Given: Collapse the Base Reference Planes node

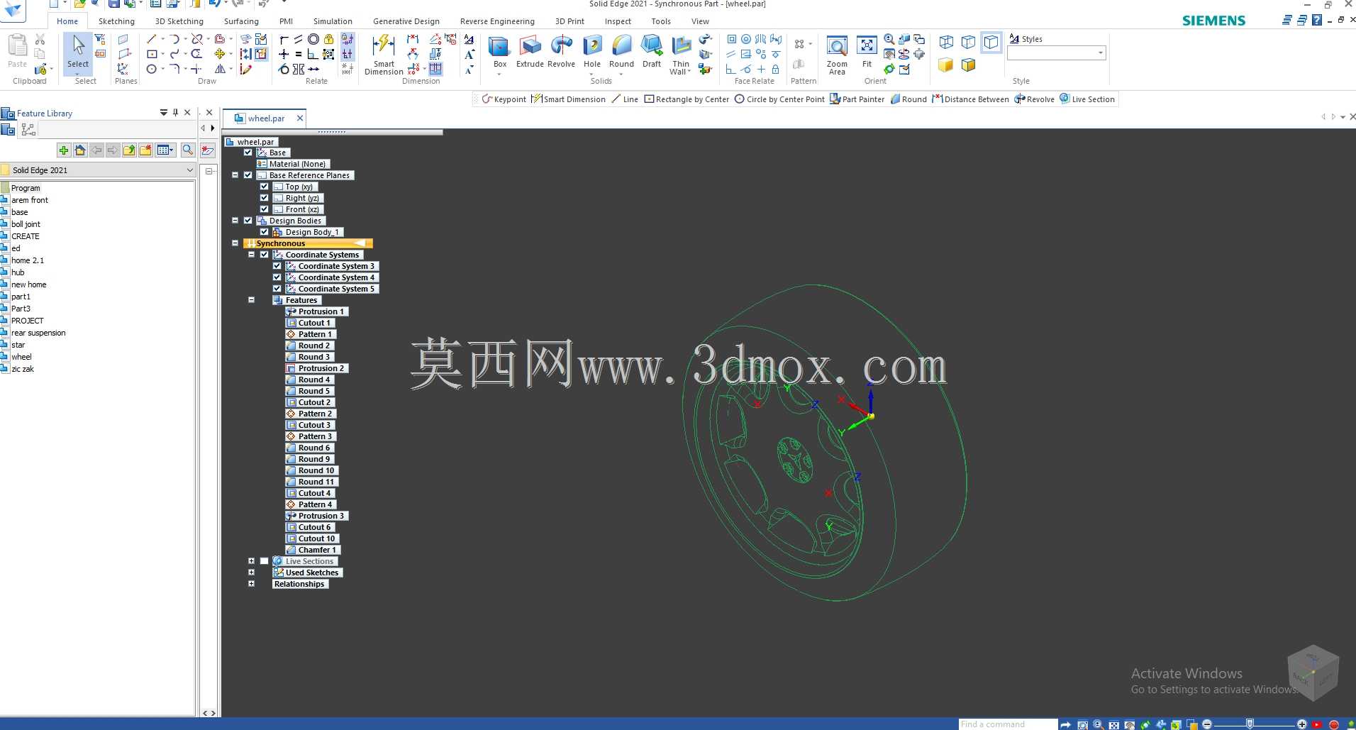Looking at the screenshot, I should [235, 175].
